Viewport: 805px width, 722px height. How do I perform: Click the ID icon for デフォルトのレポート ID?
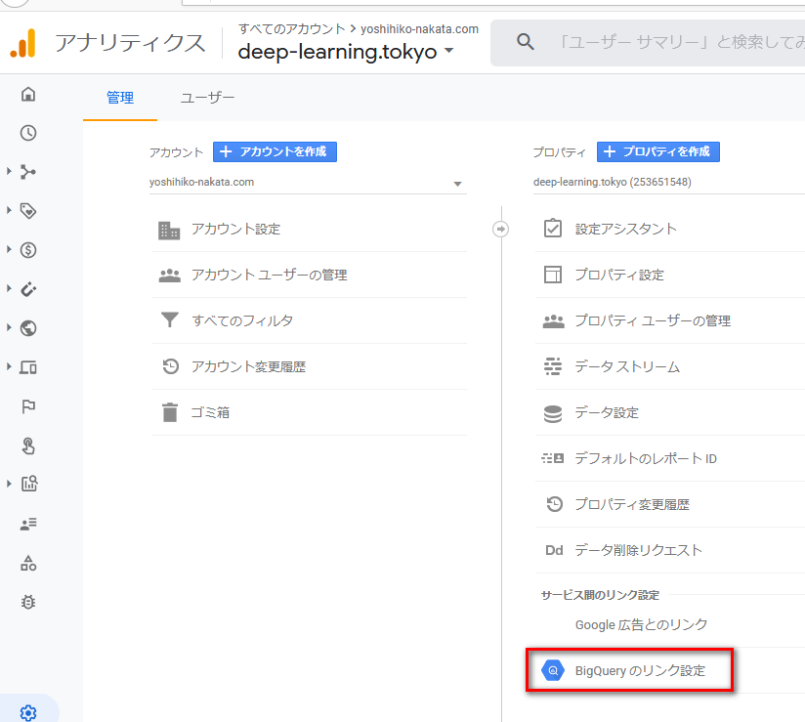pyautogui.click(x=552, y=458)
